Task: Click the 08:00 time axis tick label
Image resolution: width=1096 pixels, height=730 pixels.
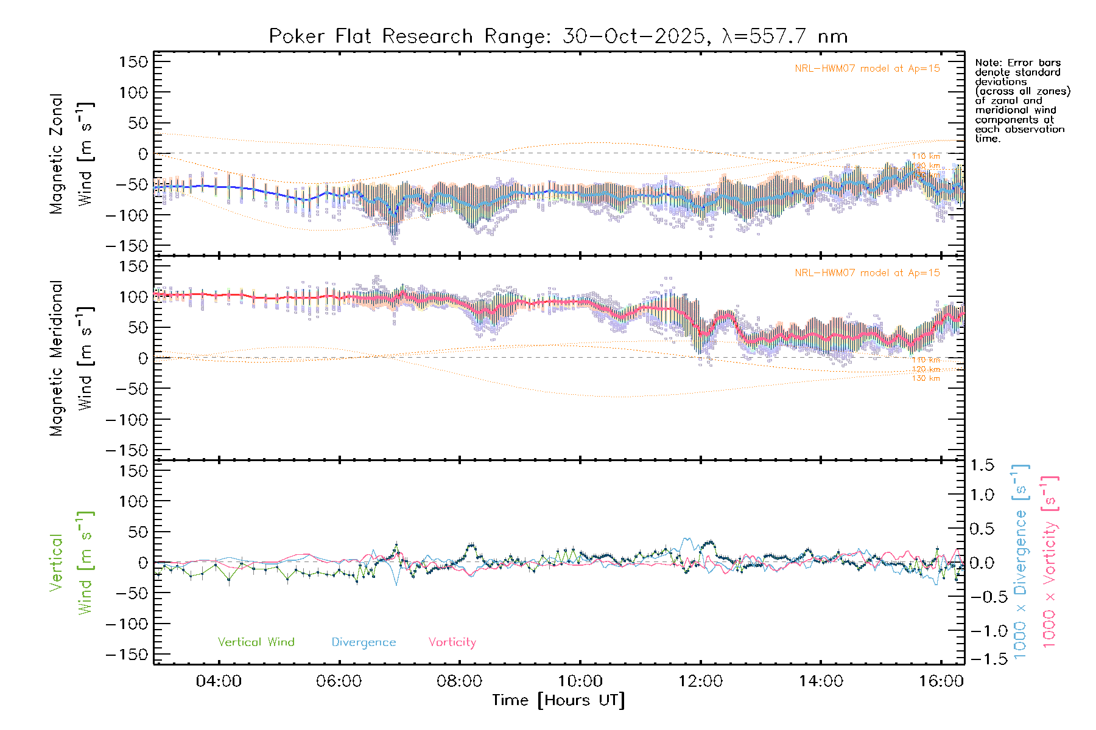Action: pyautogui.click(x=459, y=681)
